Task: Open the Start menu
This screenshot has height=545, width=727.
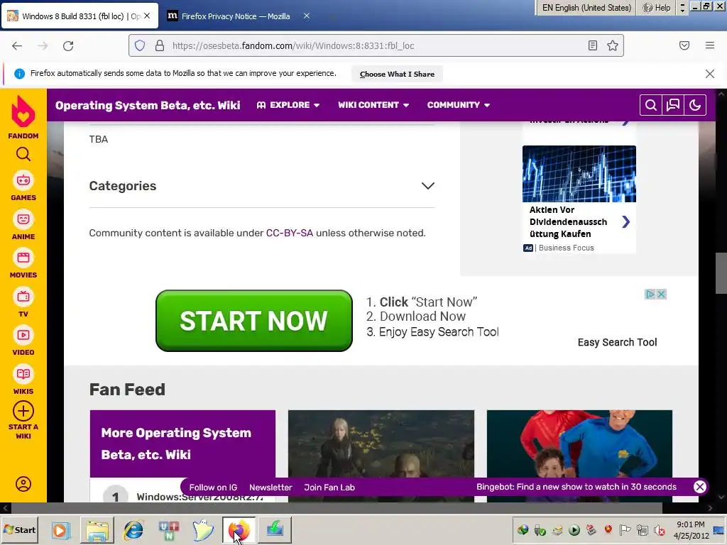Action: (x=19, y=529)
